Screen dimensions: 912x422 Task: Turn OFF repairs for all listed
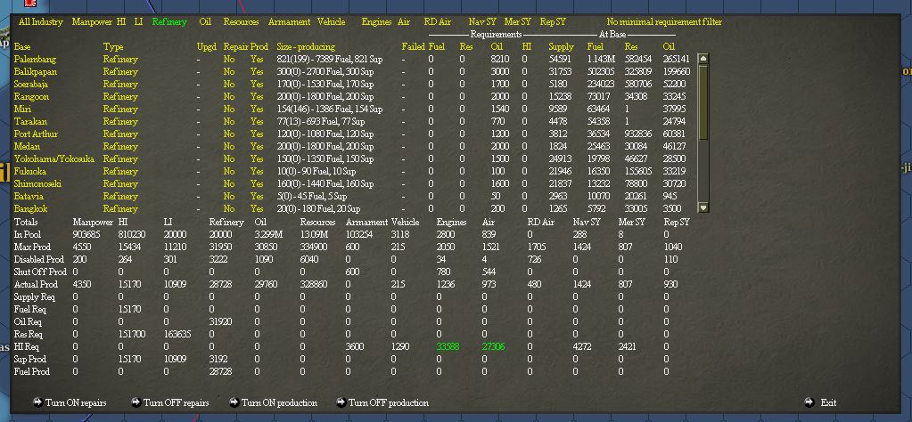pyautogui.click(x=177, y=402)
